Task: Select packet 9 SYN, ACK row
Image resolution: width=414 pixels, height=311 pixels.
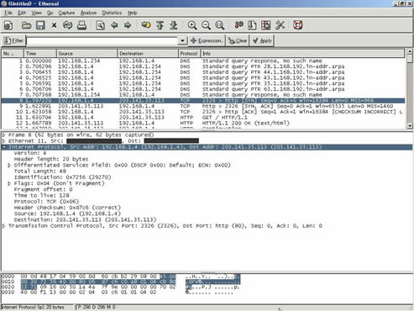Action: (x=203, y=106)
